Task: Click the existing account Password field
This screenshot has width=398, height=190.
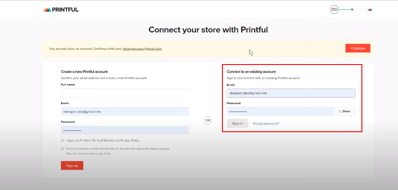Action: (x=280, y=111)
